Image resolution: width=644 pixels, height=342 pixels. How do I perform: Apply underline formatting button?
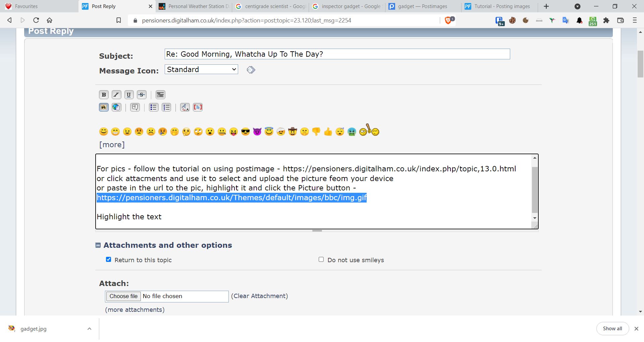point(129,95)
